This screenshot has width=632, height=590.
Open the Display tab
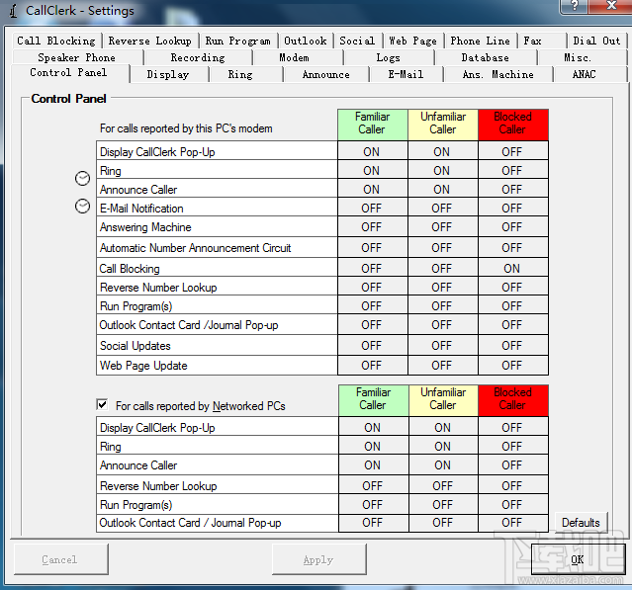pos(168,74)
